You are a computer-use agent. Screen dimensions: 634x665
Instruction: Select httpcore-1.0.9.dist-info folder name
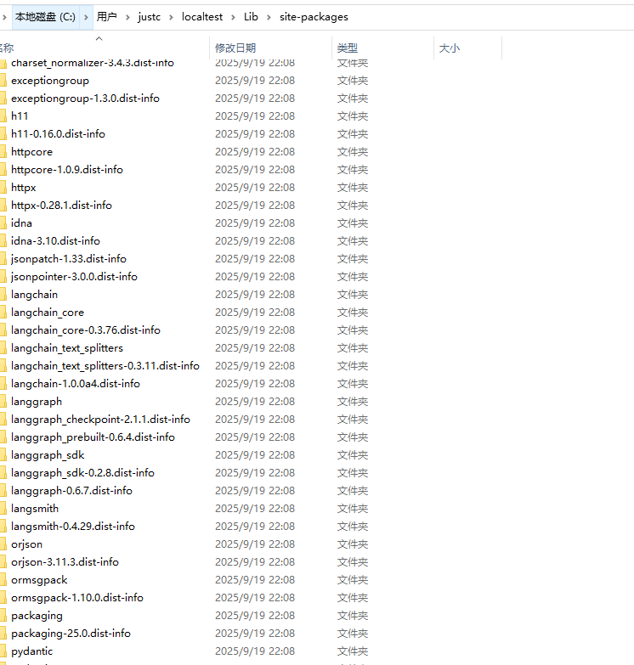[x=67, y=170]
